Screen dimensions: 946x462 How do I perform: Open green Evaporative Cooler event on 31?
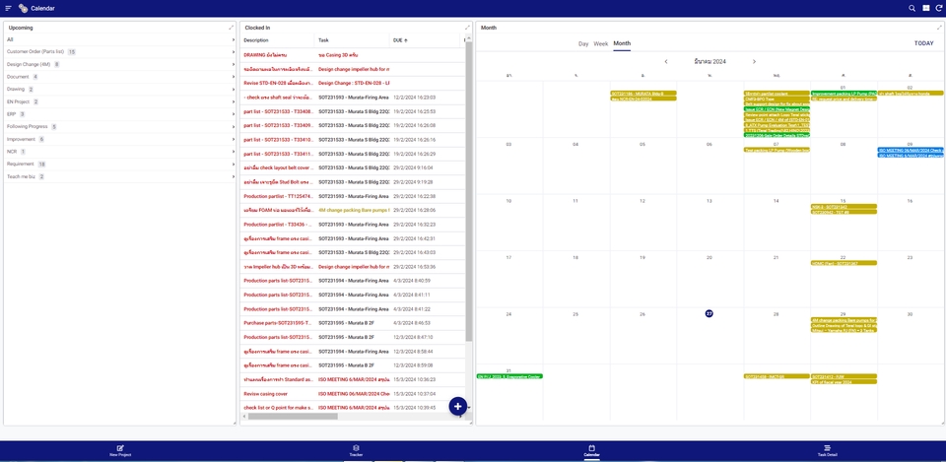click(509, 376)
